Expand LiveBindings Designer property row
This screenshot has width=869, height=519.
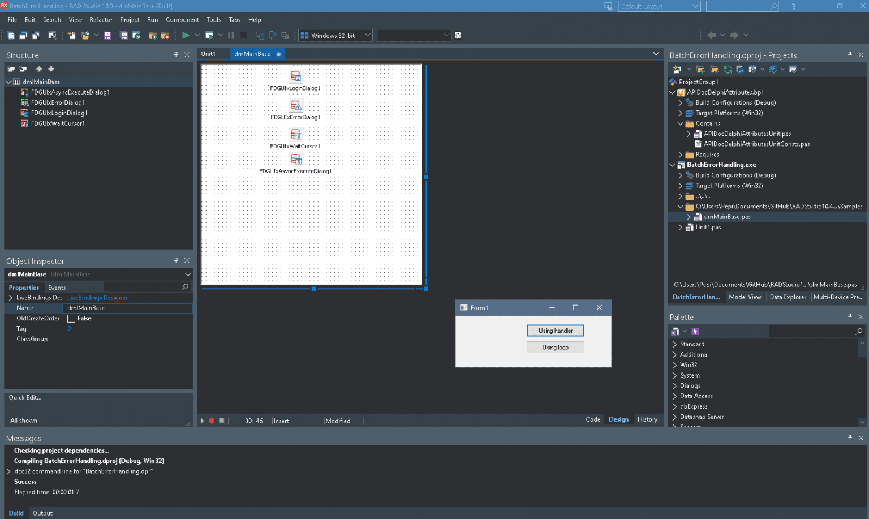click(11, 298)
